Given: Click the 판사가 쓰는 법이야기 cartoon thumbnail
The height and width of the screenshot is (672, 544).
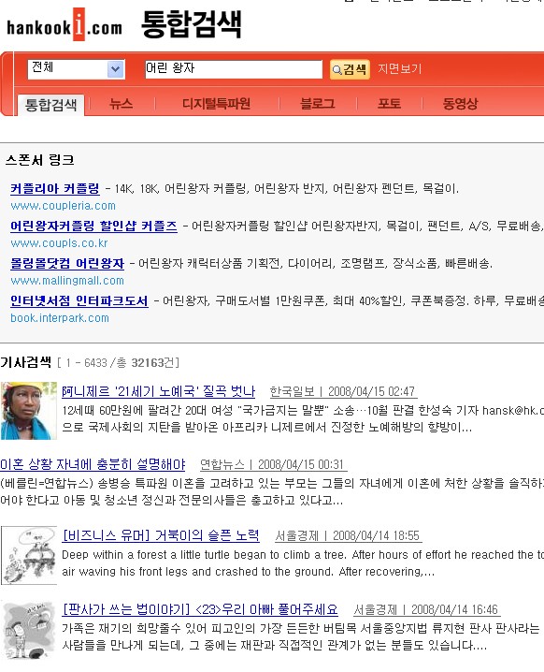Looking at the screenshot, I should (29, 630).
